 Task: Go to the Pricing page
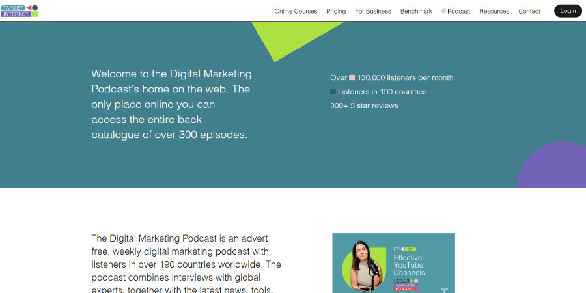click(336, 11)
